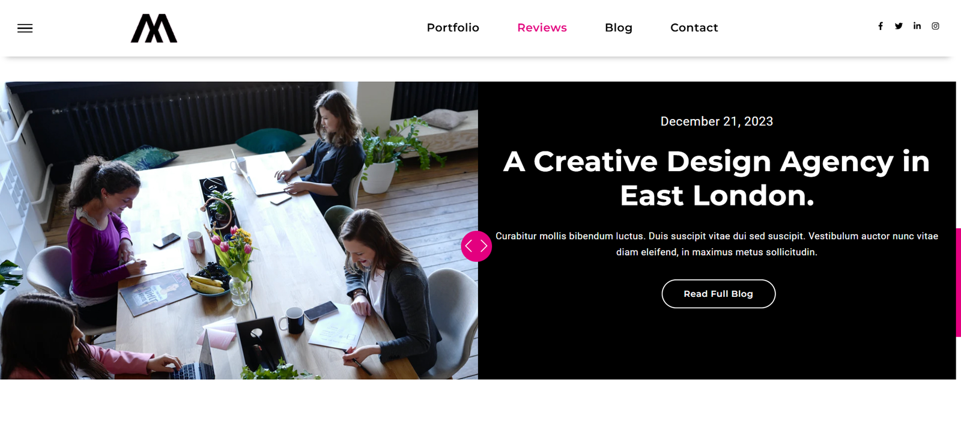The image size is (961, 435).
Task: Open the hamburger menu icon
Action: point(25,28)
